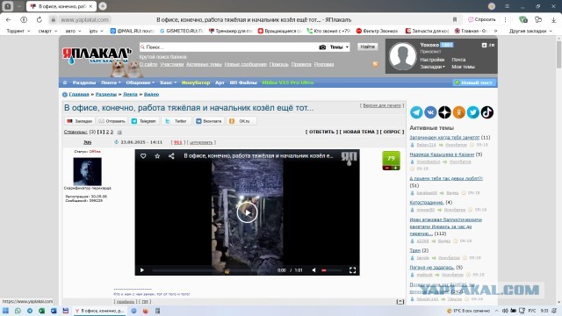Click the Найти search button

pos(367,47)
